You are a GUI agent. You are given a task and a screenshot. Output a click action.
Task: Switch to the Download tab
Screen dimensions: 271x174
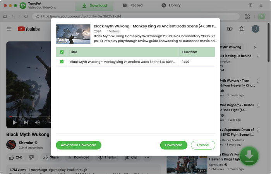point(94,5)
